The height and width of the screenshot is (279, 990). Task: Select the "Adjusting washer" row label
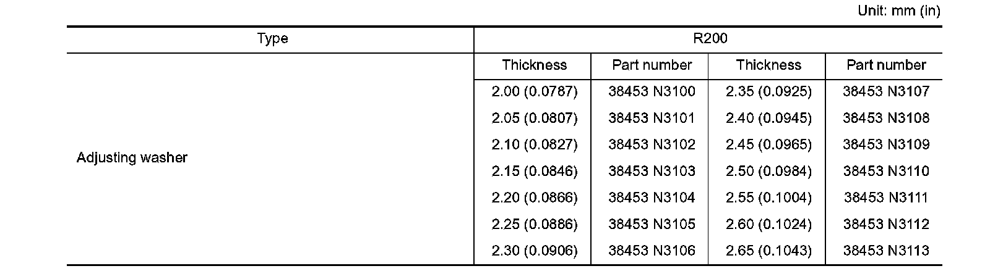(132, 158)
